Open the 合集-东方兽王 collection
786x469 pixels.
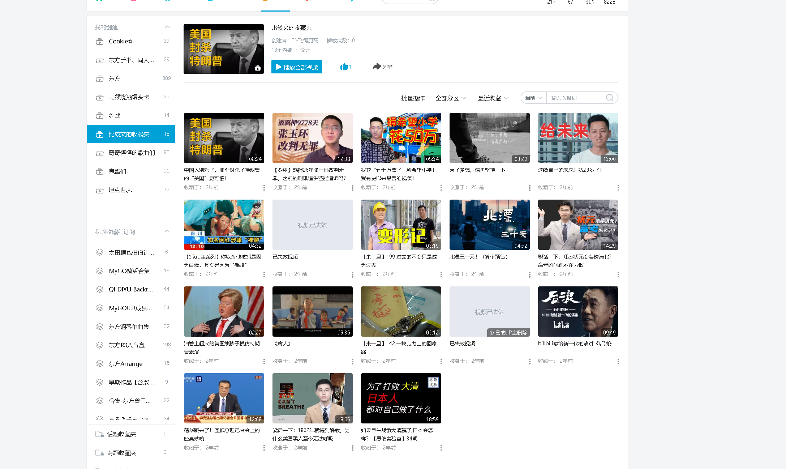(x=131, y=401)
